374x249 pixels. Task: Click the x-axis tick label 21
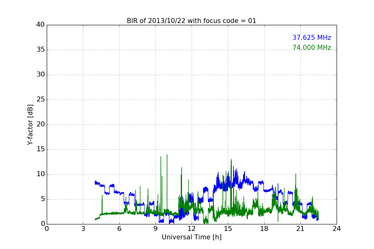(x=300, y=229)
